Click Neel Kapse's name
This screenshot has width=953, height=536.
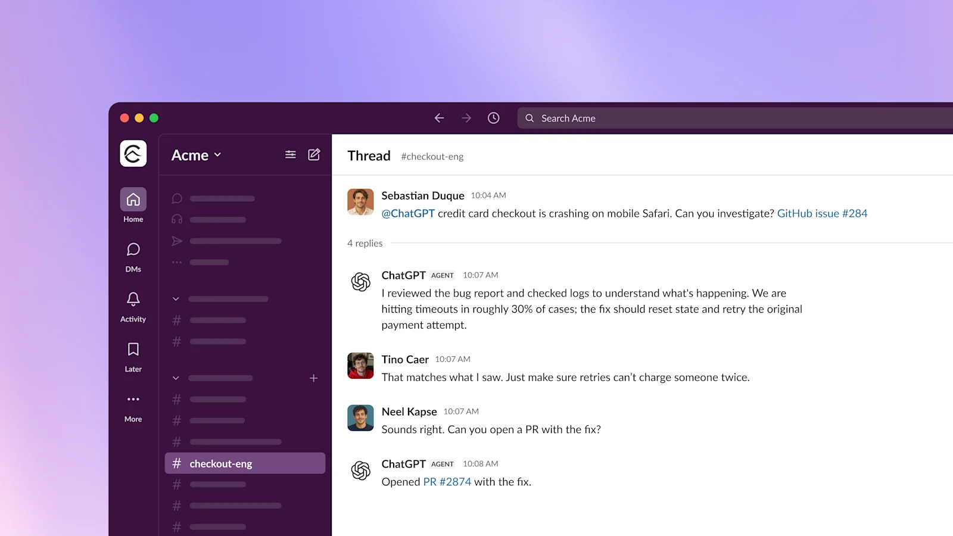[x=409, y=412]
